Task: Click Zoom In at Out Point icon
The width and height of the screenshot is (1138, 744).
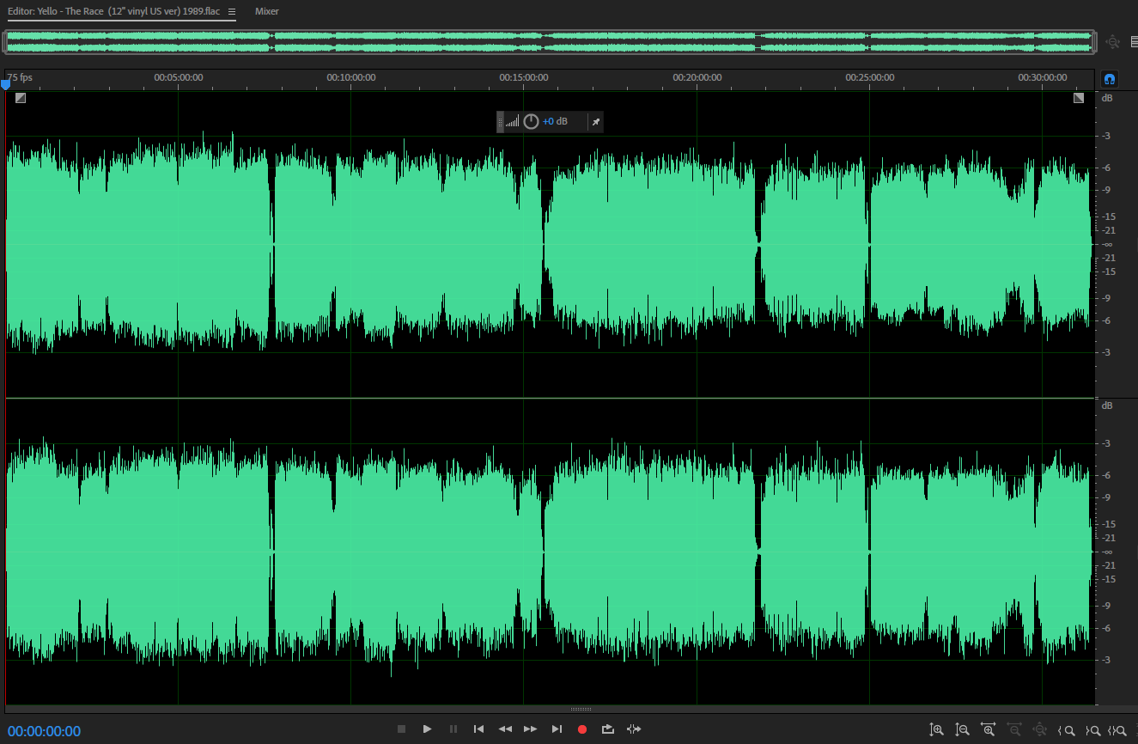Action: pyautogui.click(x=1093, y=730)
